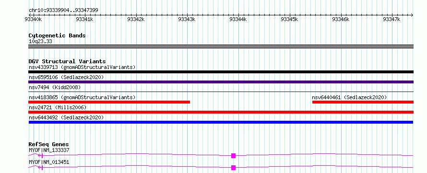This screenshot has width=427, height=173.
Task: Click the Cytogenetic Bands track title
Action: tap(57, 35)
